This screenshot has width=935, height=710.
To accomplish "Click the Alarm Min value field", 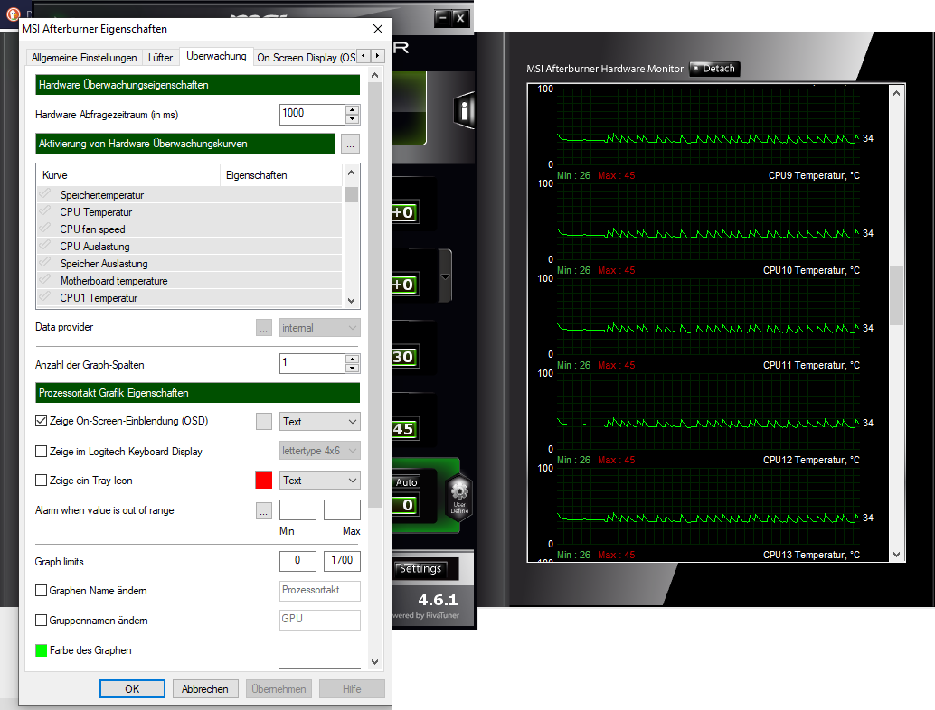I will (x=297, y=510).
